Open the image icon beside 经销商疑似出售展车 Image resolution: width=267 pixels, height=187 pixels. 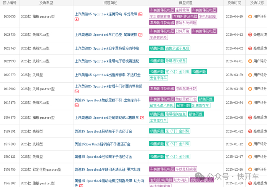(142, 118)
